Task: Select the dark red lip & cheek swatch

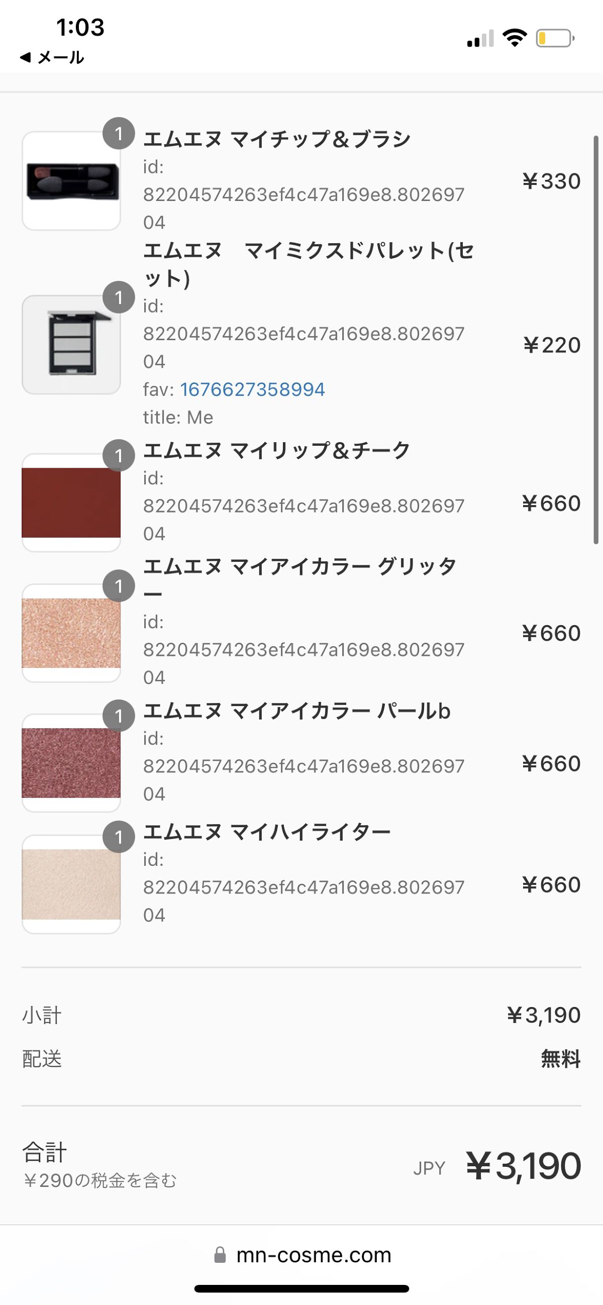Action: coord(71,503)
